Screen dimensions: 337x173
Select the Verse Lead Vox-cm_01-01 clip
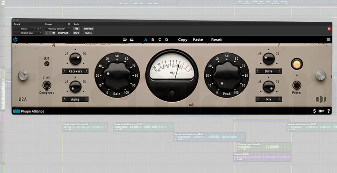click(143, 127)
